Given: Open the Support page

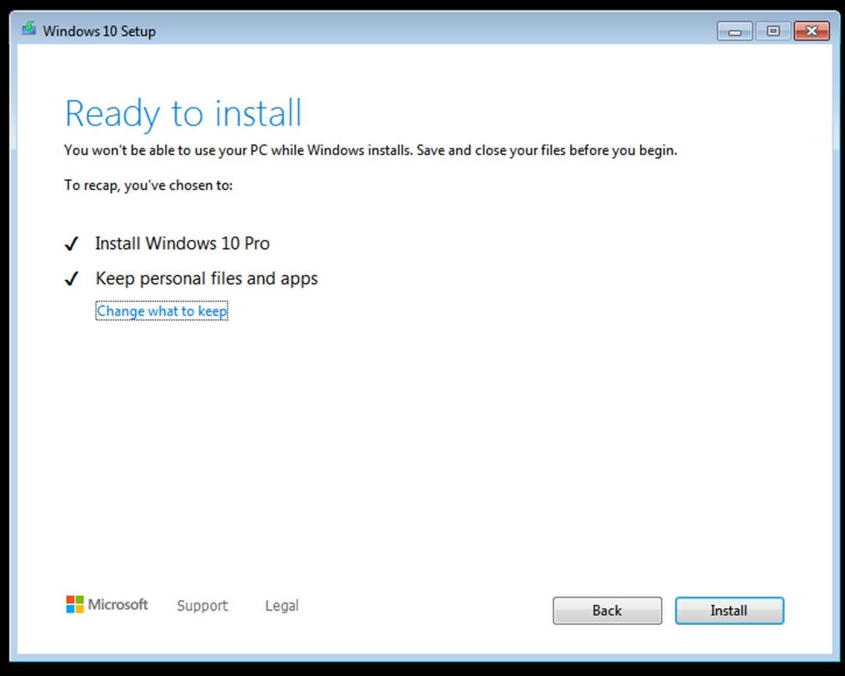Looking at the screenshot, I should [202, 605].
